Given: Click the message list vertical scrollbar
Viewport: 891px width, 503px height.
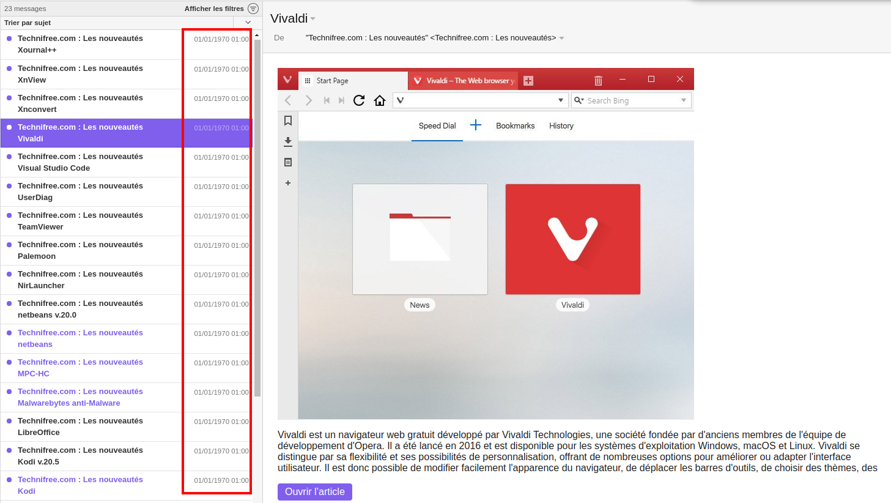Looking at the screenshot, I should click(257, 214).
